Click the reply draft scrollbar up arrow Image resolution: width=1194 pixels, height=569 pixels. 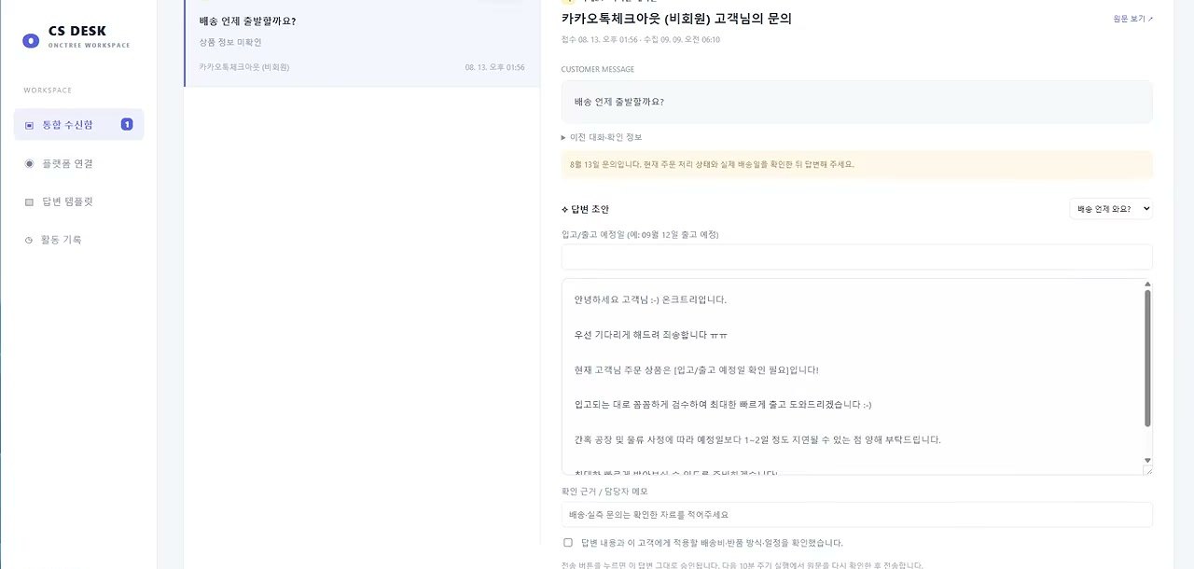[x=1147, y=284]
